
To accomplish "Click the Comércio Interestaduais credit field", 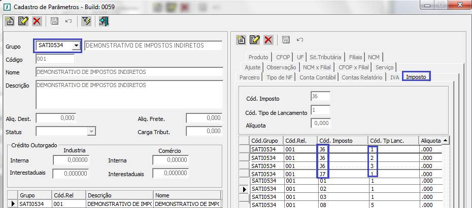I will 171,173.
